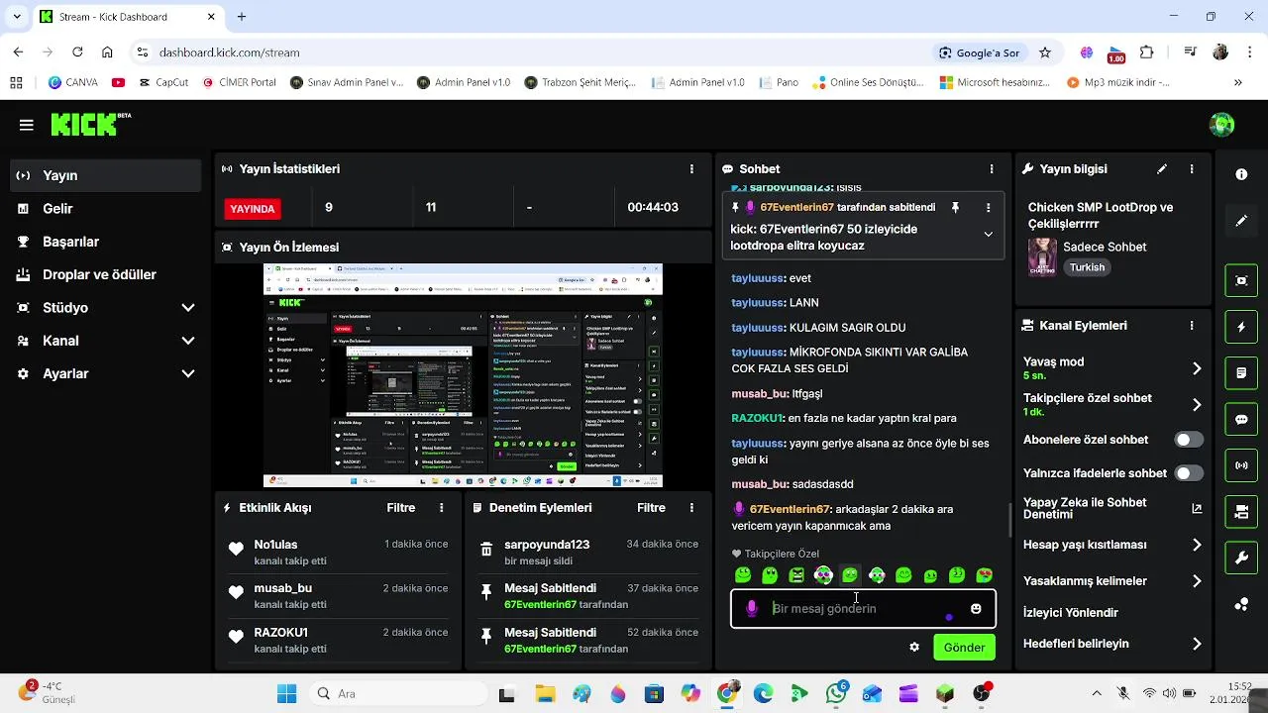Image resolution: width=1268 pixels, height=713 pixels.
Task: Unpin the pinned chat message
Action: pyautogui.click(x=955, y=208)
